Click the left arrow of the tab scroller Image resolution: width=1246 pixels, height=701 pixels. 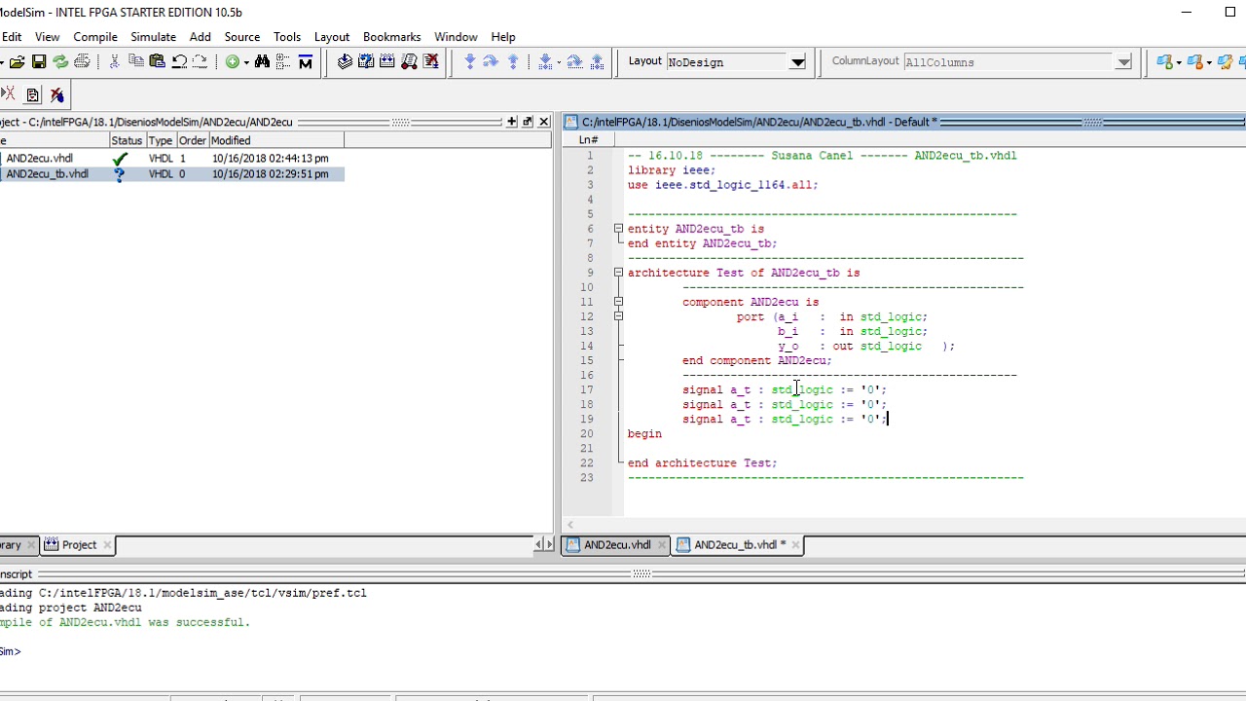(538, 545)
